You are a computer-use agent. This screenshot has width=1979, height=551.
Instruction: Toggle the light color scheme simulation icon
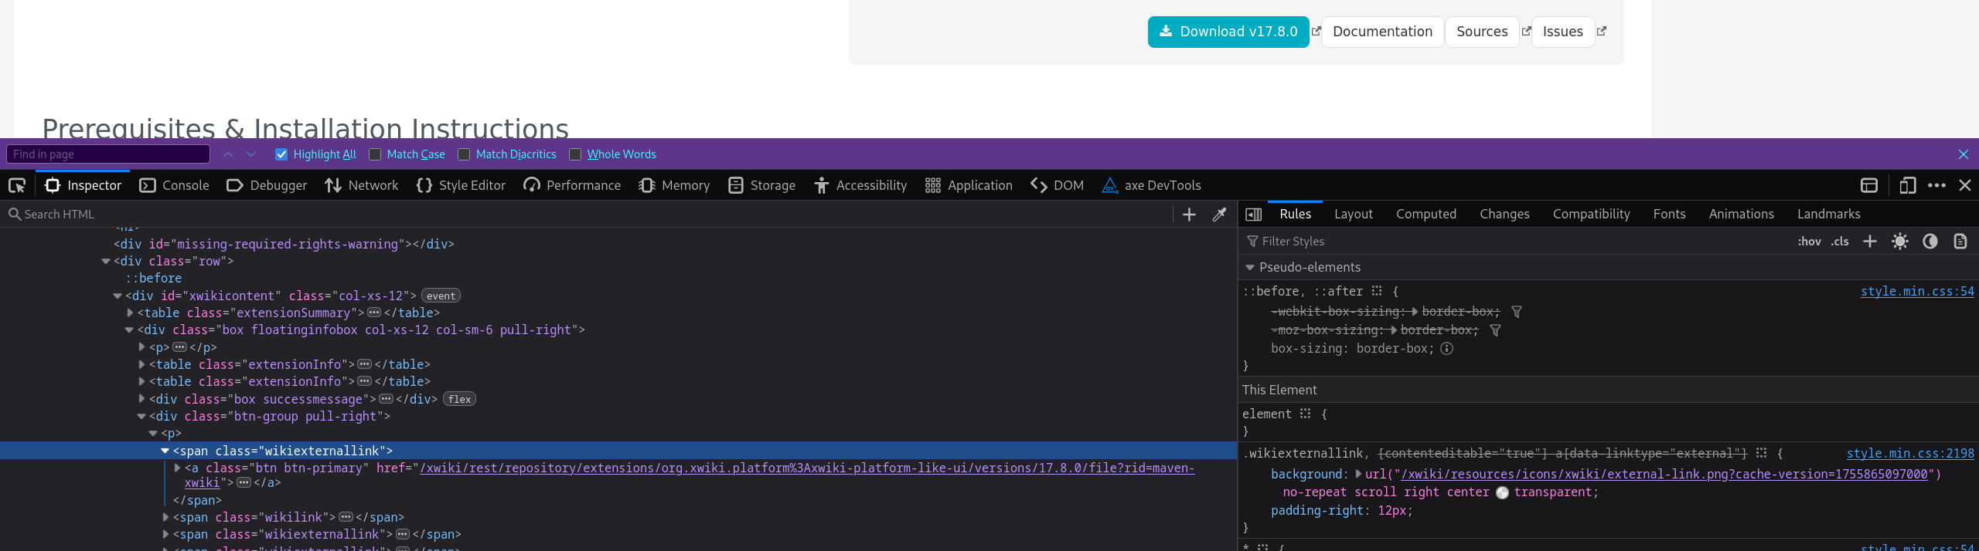1899,242
